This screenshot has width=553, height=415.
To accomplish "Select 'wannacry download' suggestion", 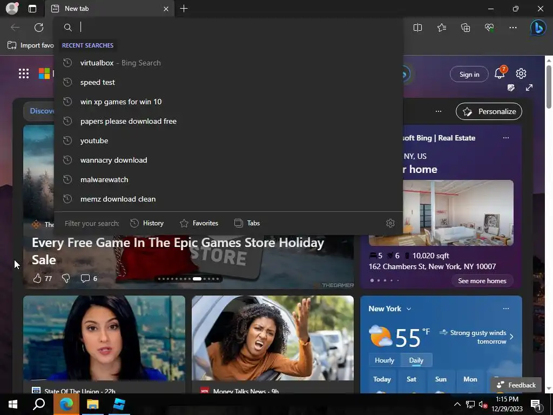I will pos(228,160).
